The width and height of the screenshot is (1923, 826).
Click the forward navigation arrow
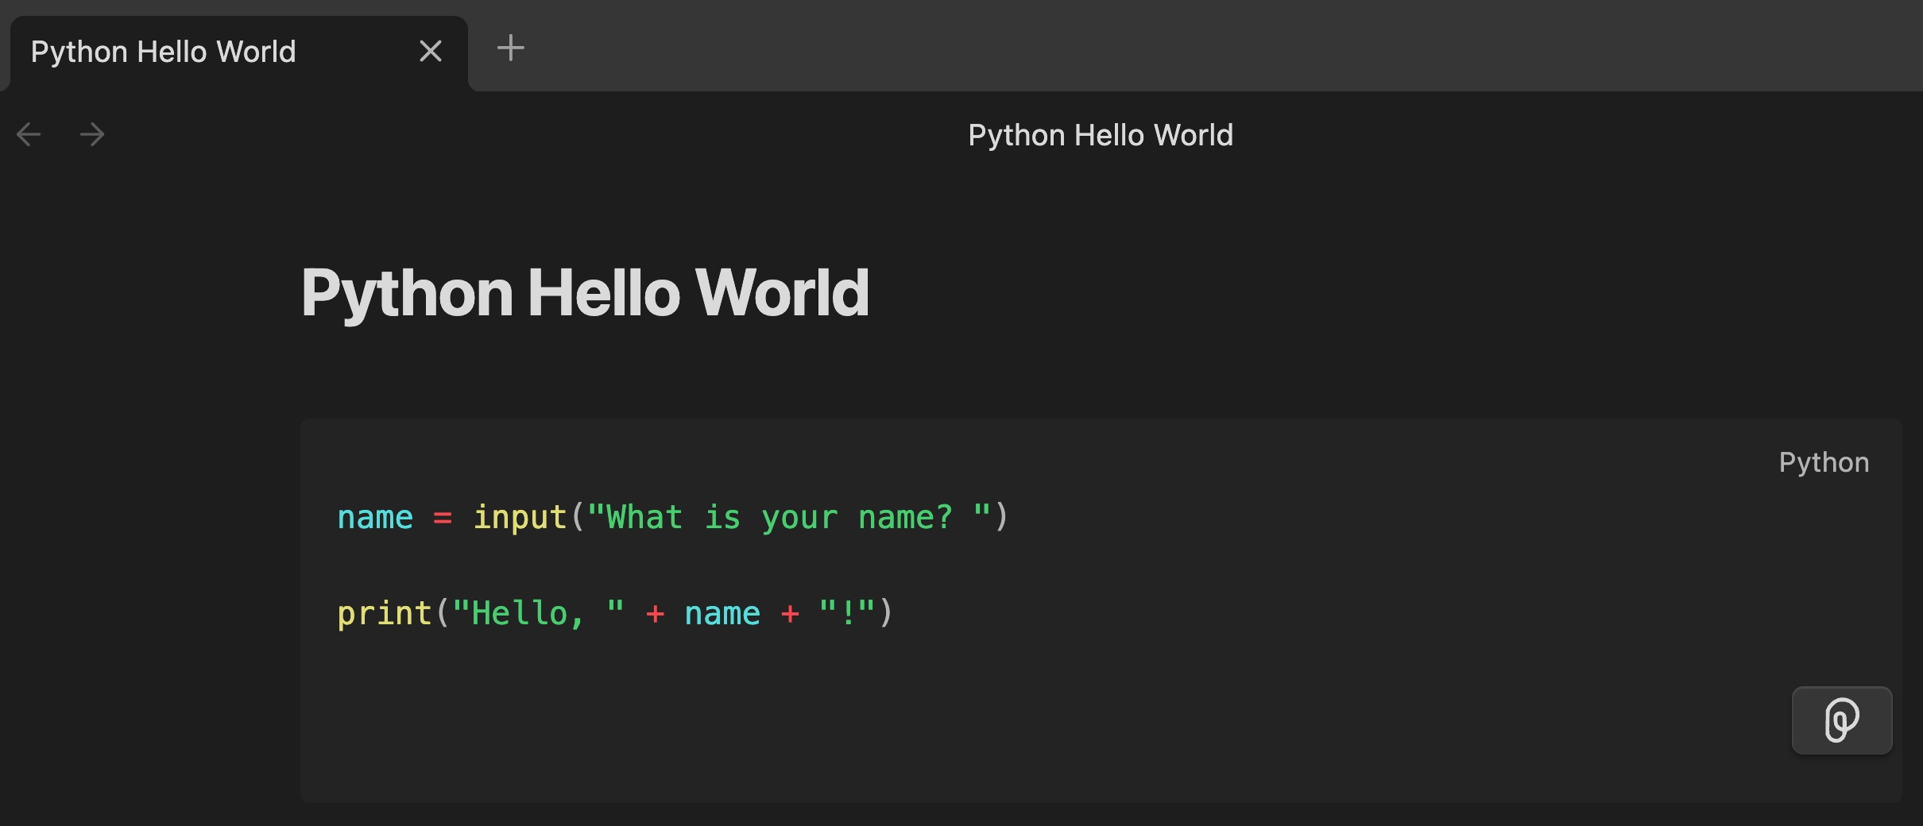tap(92, 133)
